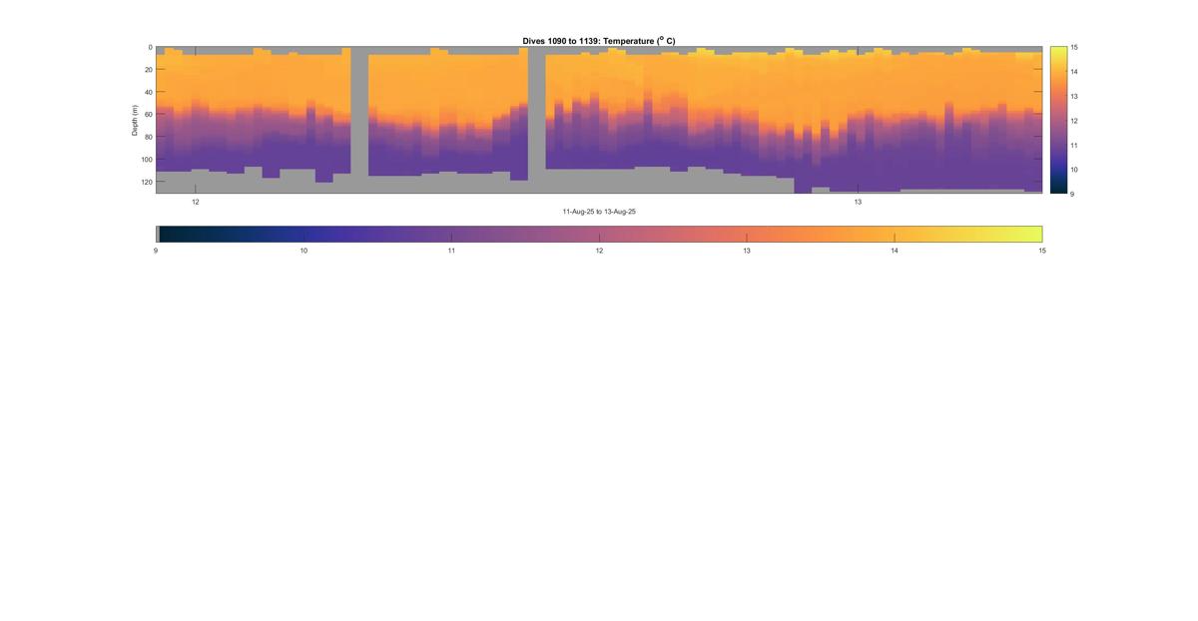Select depth axis tick label "120"

(x=146, y=182)
